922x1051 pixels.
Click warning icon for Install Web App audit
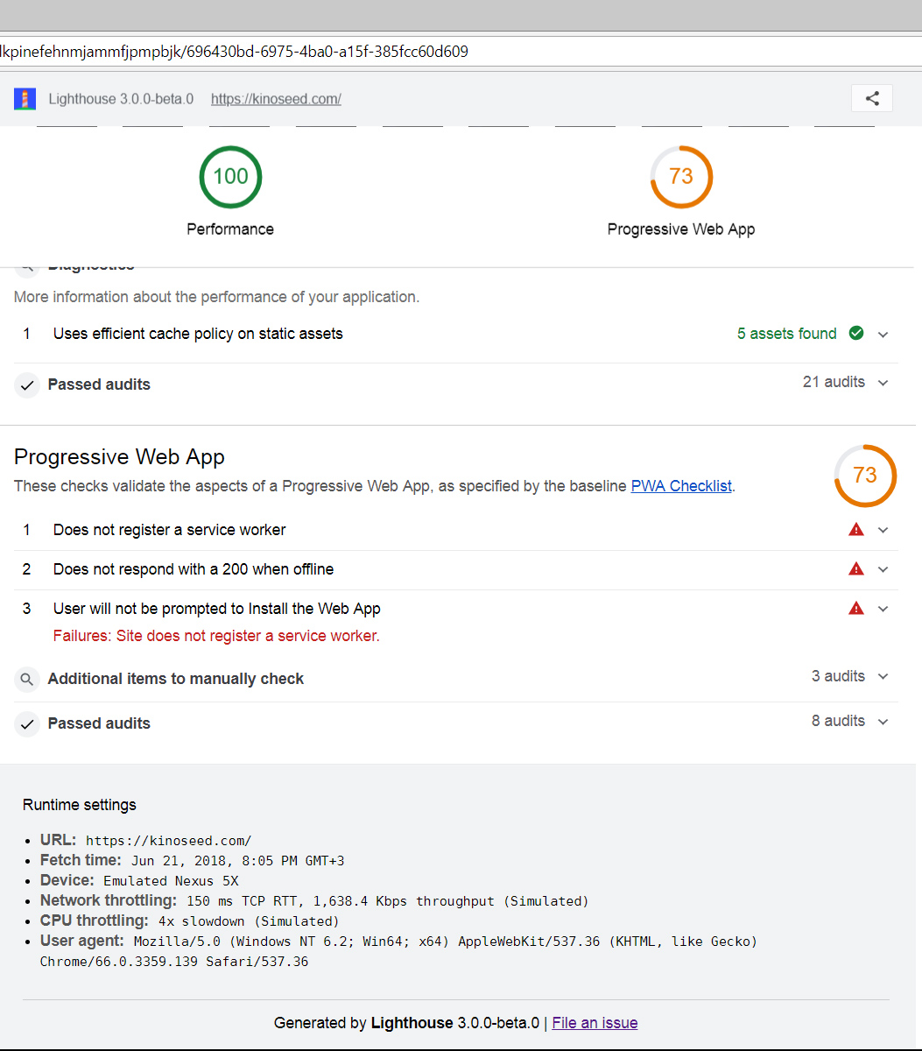click(856, 608)
